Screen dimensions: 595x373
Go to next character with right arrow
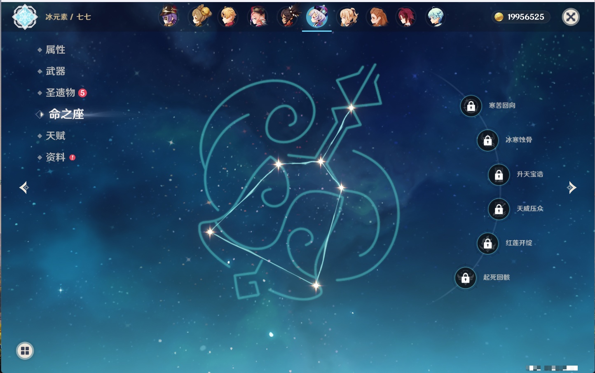[572, 188]
